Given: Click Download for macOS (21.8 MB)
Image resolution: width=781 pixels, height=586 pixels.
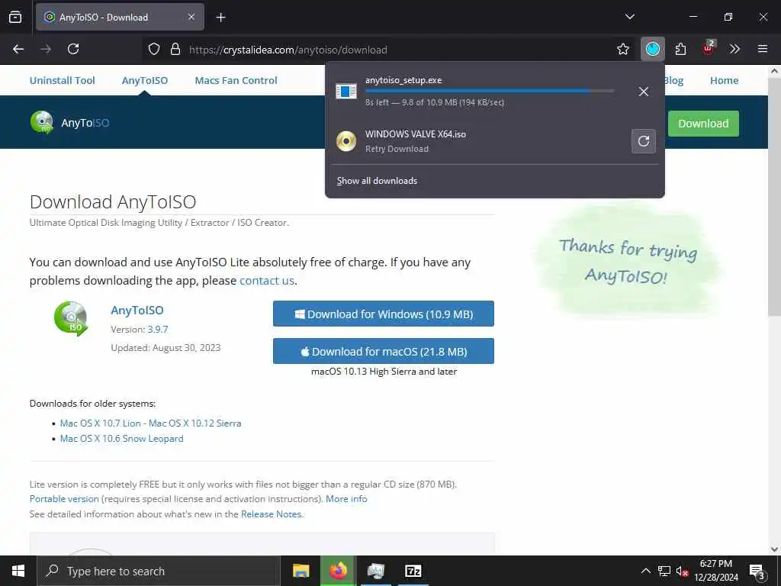Looking at the screenshot, I should (384, 351).
